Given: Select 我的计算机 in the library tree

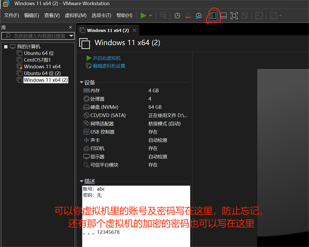Looking at the screenshot, I should 28,46.
